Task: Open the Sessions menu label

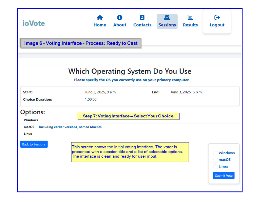Action: (167, 25)
